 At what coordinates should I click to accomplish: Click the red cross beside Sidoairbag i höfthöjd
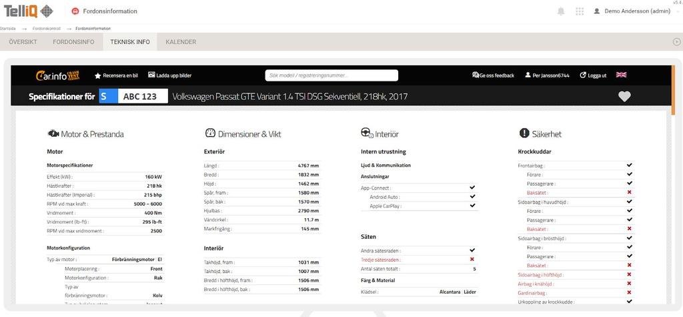(x=628, y=274)
